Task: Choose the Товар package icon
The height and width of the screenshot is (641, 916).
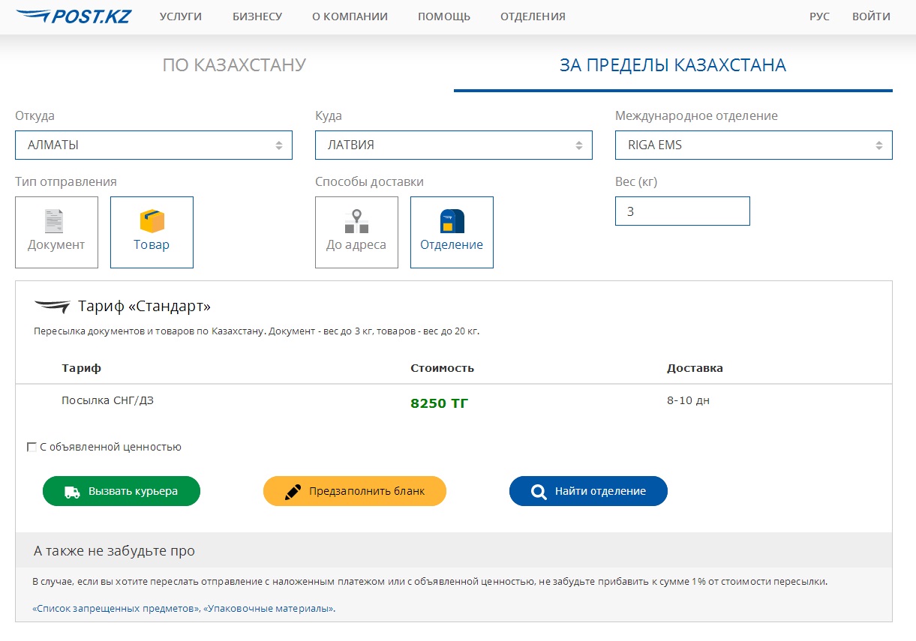Action: click(x=152, y=222)
